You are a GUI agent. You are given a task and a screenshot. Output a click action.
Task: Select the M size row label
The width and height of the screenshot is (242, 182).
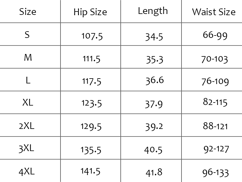pos(28,58)
